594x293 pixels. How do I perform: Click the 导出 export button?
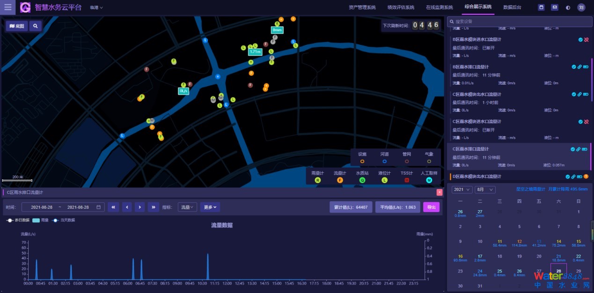[x=431, y=207]
